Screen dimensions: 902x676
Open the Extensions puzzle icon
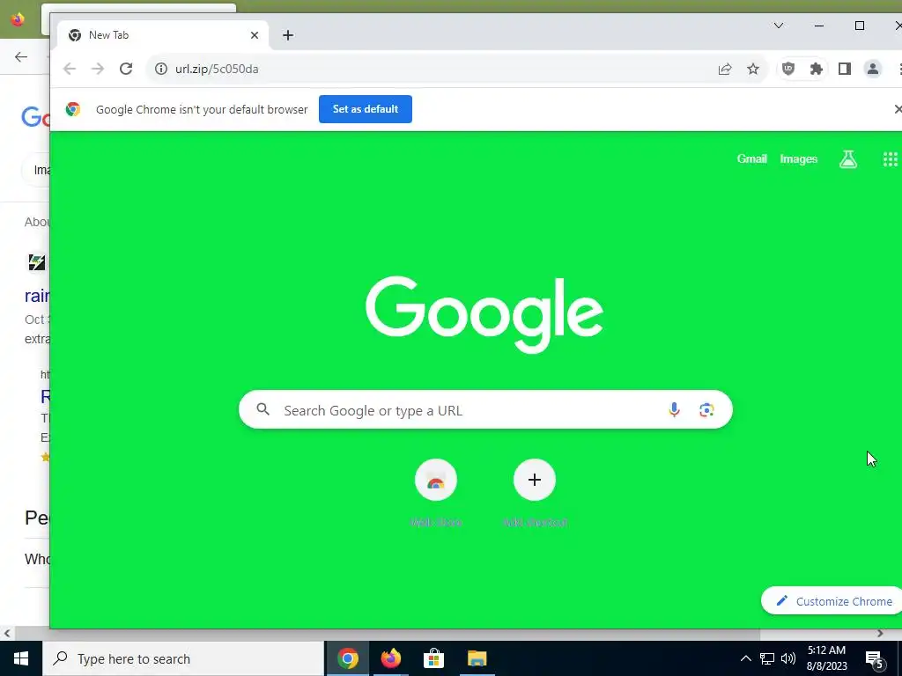pyautogui.click(x=817, y=69)
